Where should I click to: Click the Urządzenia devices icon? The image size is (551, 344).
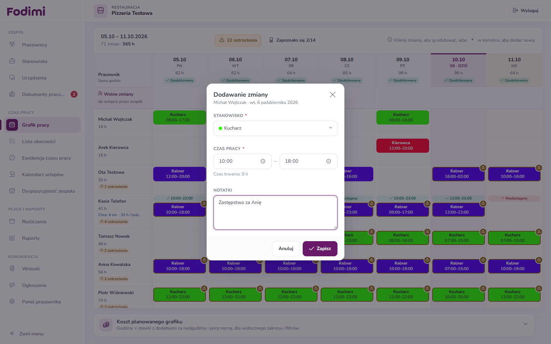tap(12, 78)
